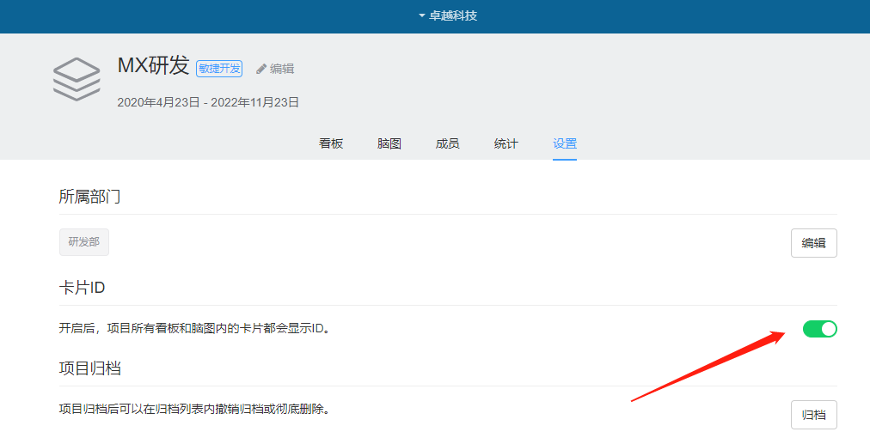The width and height of the screenshot is (870, 444).
Task: Click the pencil edit icon beside project title
Action: tap(261, 69)
